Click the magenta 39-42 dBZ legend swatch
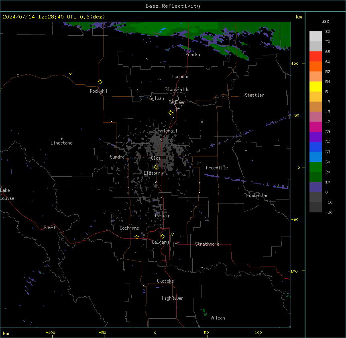Viewport: 346px width, 338px height. 315,126
